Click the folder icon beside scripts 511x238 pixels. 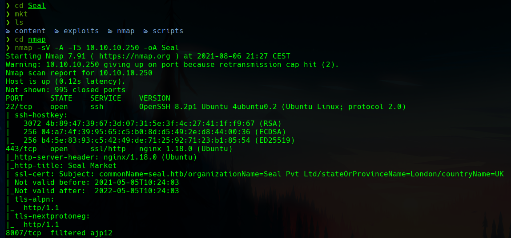coord(146,31)
